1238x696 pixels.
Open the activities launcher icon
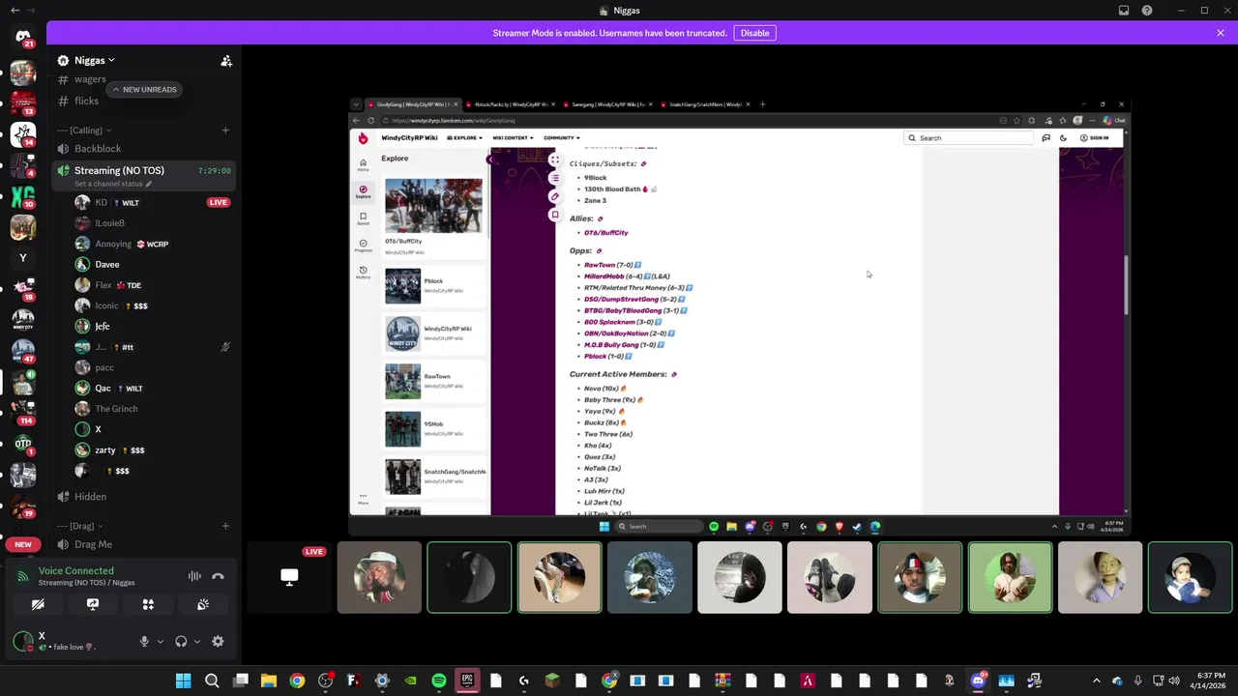click(148, 604)
